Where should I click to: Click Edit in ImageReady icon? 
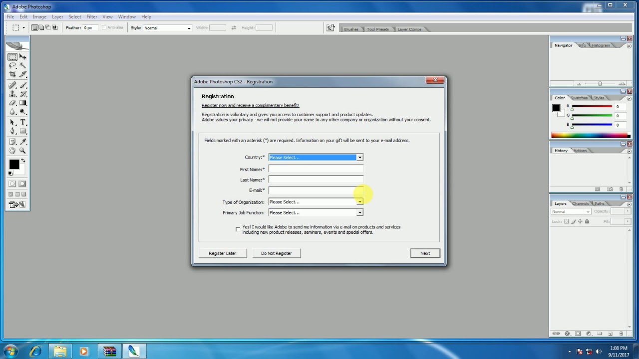pyautogui.click(x=17, y=204)
